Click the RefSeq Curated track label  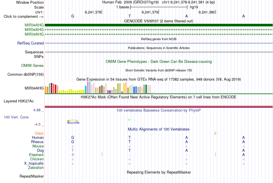(x=30, y=43)
